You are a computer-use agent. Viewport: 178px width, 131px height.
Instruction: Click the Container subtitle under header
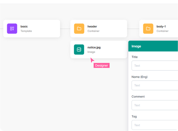(93, 31)
